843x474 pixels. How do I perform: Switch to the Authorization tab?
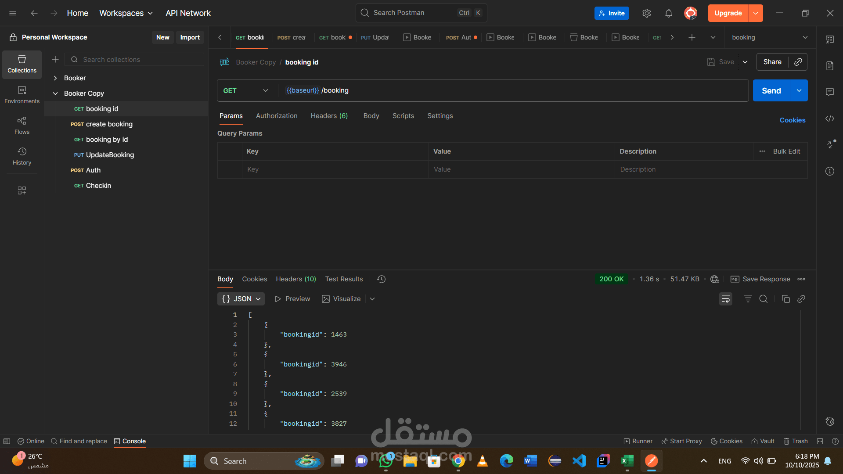coord(277,116)
